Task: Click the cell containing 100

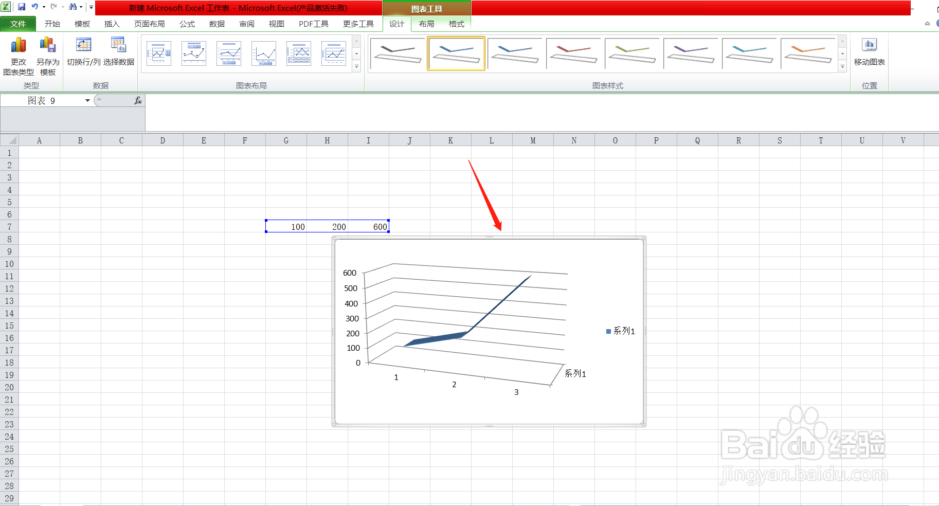Action: [x=286, y=227]
